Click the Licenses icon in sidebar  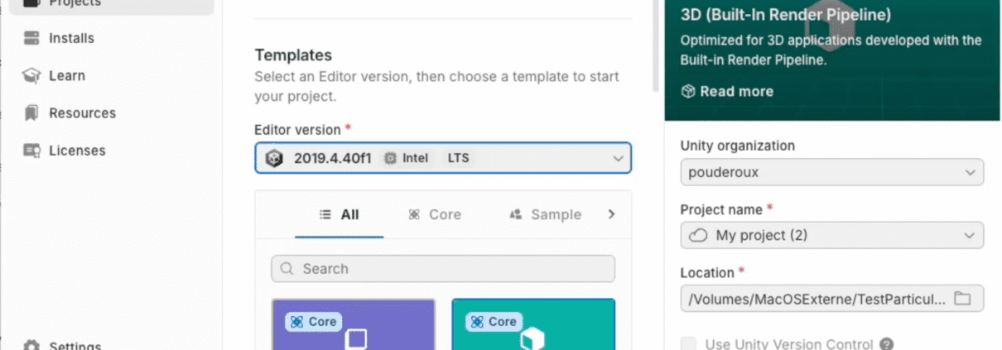32,151
